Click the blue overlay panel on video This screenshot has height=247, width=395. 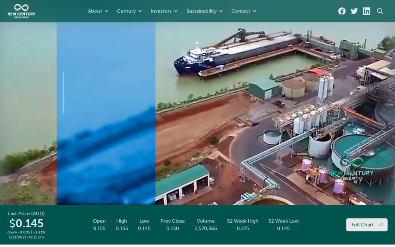click(106, 147)
